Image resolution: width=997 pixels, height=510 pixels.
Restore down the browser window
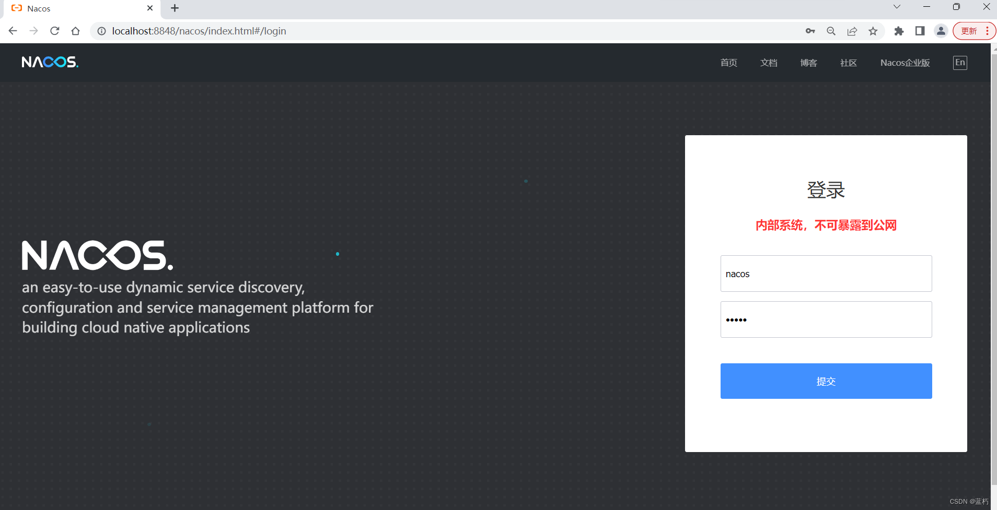tap(956, 7)
